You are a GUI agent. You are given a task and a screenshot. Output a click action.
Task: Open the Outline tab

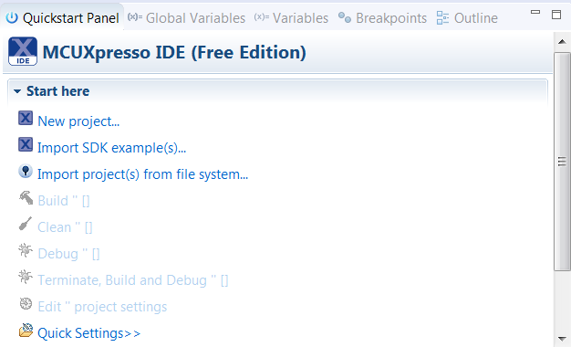click(x=467, y=18)
